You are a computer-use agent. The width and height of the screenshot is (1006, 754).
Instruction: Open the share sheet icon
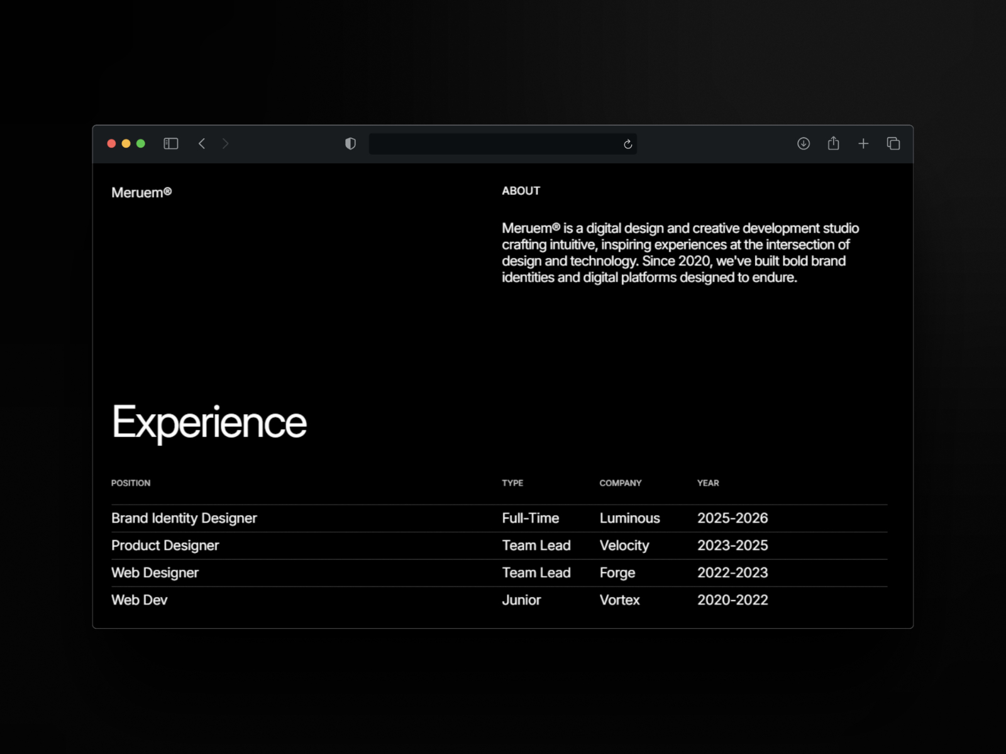pos(834,143)
